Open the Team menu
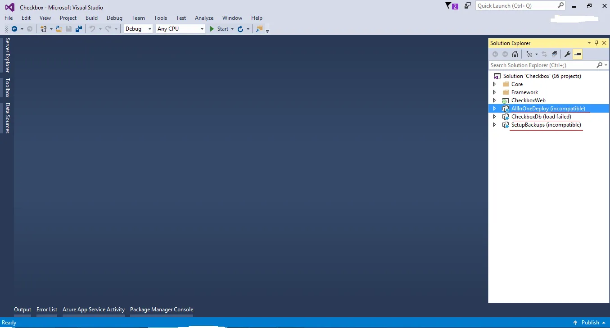The image size is (610, 328). 138,18
